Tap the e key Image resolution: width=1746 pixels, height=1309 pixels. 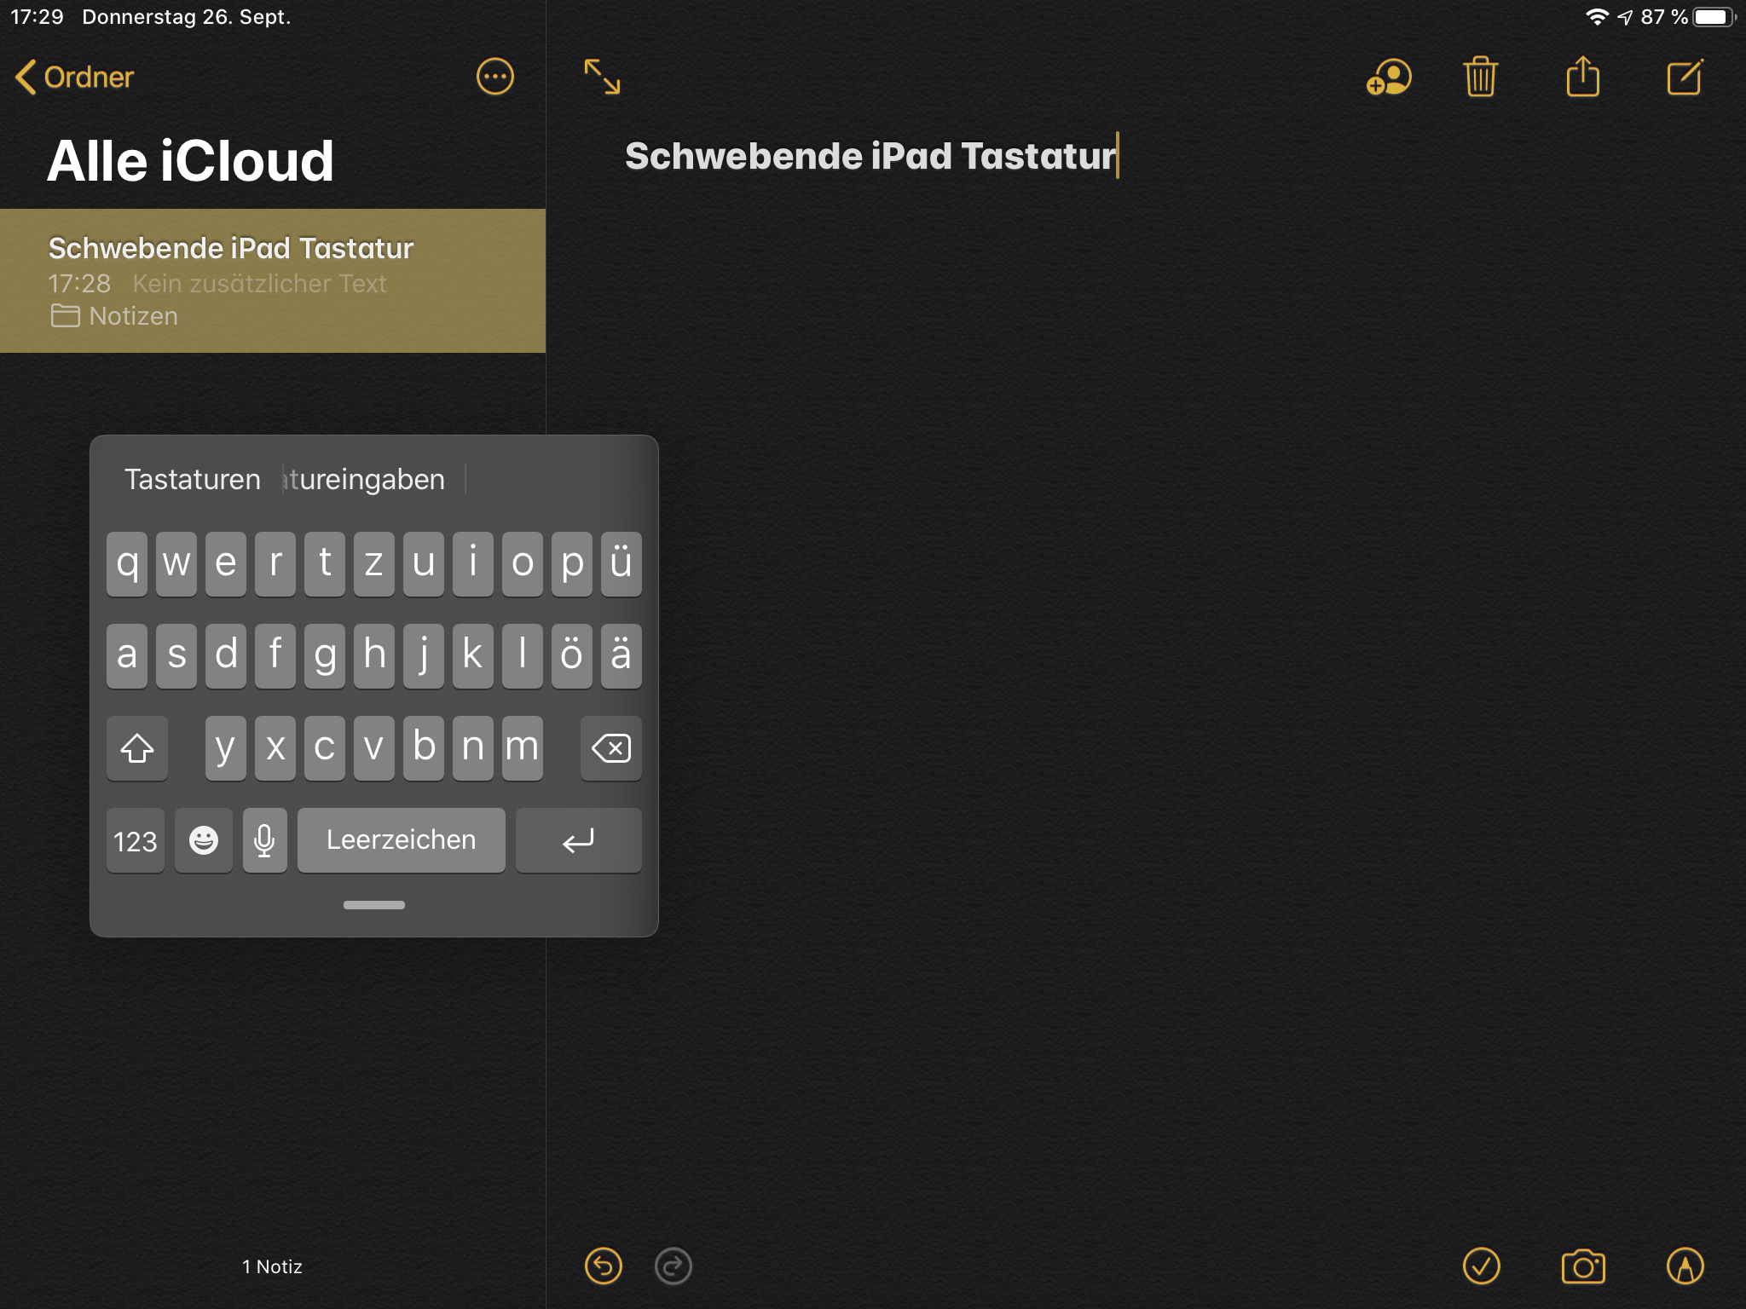coord(226,564)
